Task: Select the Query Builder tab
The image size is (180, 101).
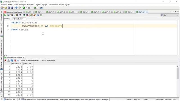Action: tap(18, 19)
